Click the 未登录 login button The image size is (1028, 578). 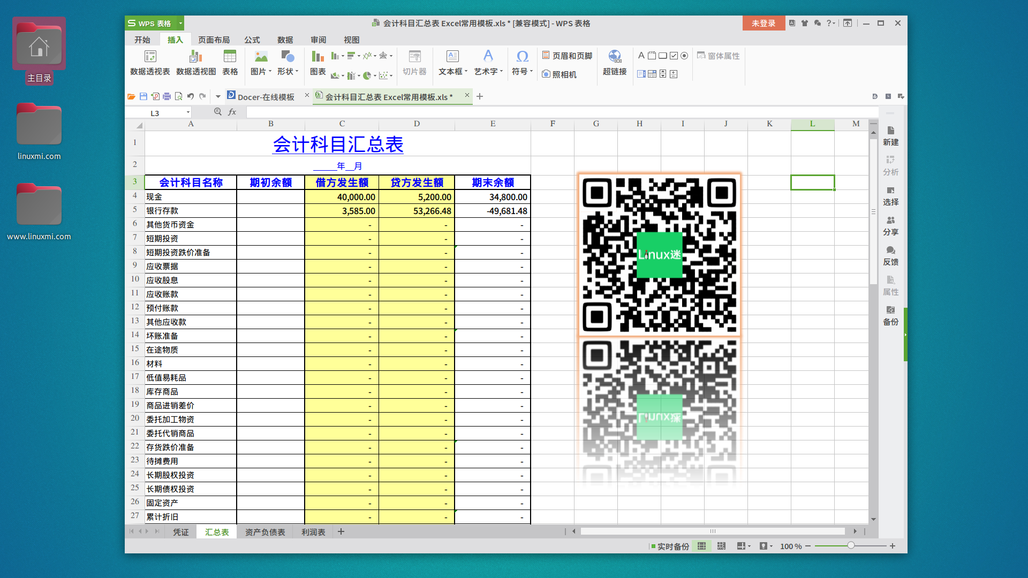764,23
